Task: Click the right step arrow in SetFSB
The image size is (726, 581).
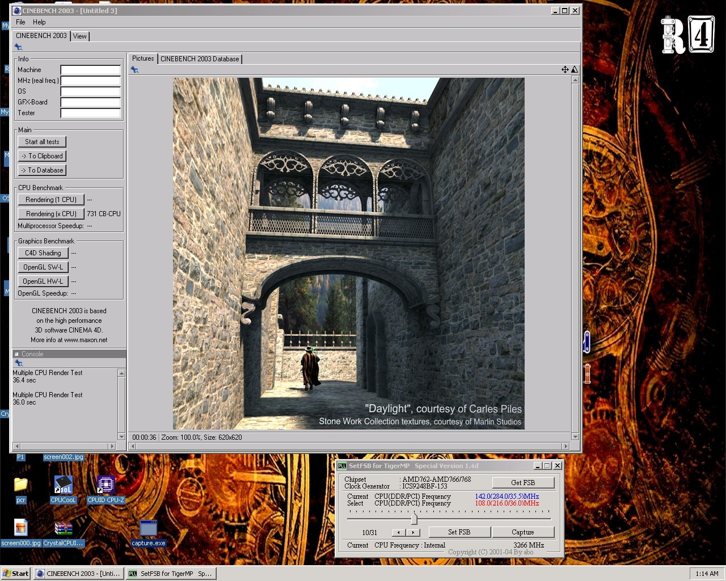Action: pos(413,533)
